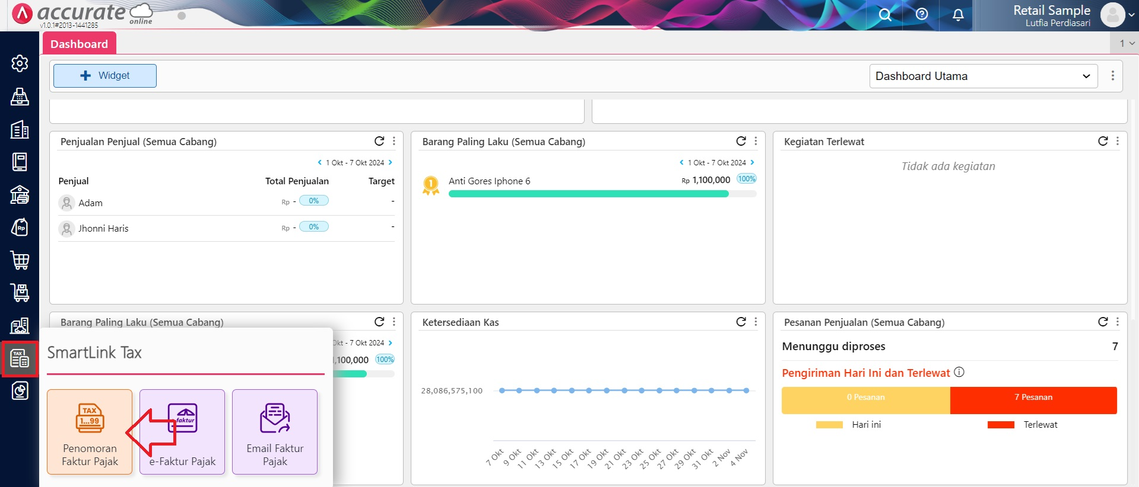This screenshot has height=487, width=1139.
Task: Click the info icon beside Pengiriman Hari Ini
Action: click(x=959, y=372)
